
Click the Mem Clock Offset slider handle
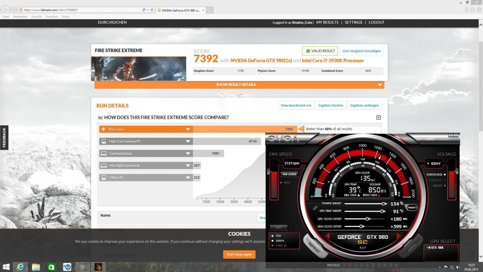[361, 226]
